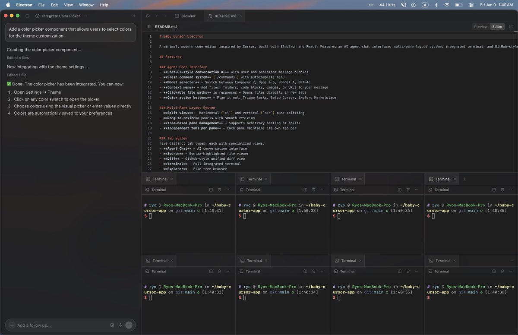Click the plus icon in follow-up box
The image size is (518, 335).
pyautogui.click(x=12, y=325)
